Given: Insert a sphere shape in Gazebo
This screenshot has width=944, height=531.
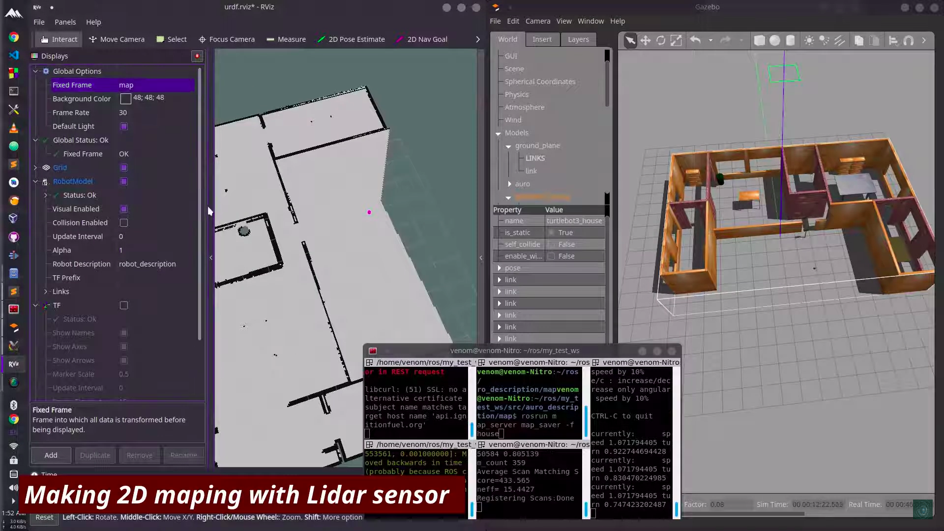Looking at the screenshot, I should [x=775, y=40].
